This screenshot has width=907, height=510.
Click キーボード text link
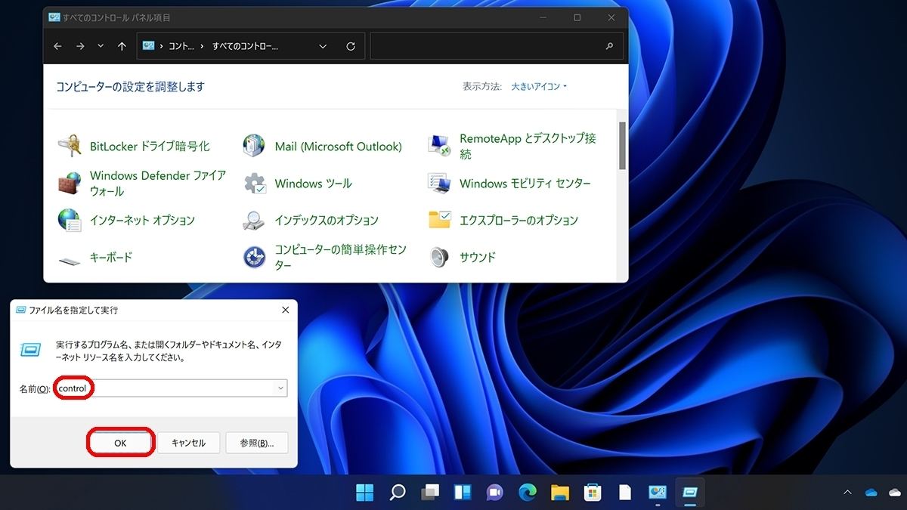tap(111, 257)
